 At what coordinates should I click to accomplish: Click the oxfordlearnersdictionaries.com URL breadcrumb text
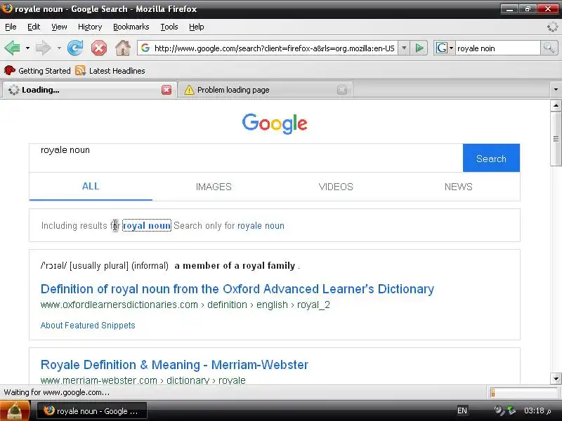(185, 305)
